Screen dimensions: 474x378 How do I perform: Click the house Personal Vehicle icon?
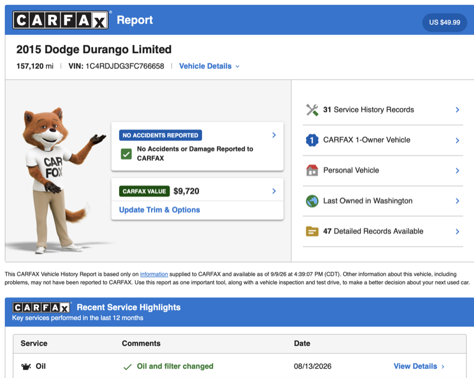[x=312, y=170]
